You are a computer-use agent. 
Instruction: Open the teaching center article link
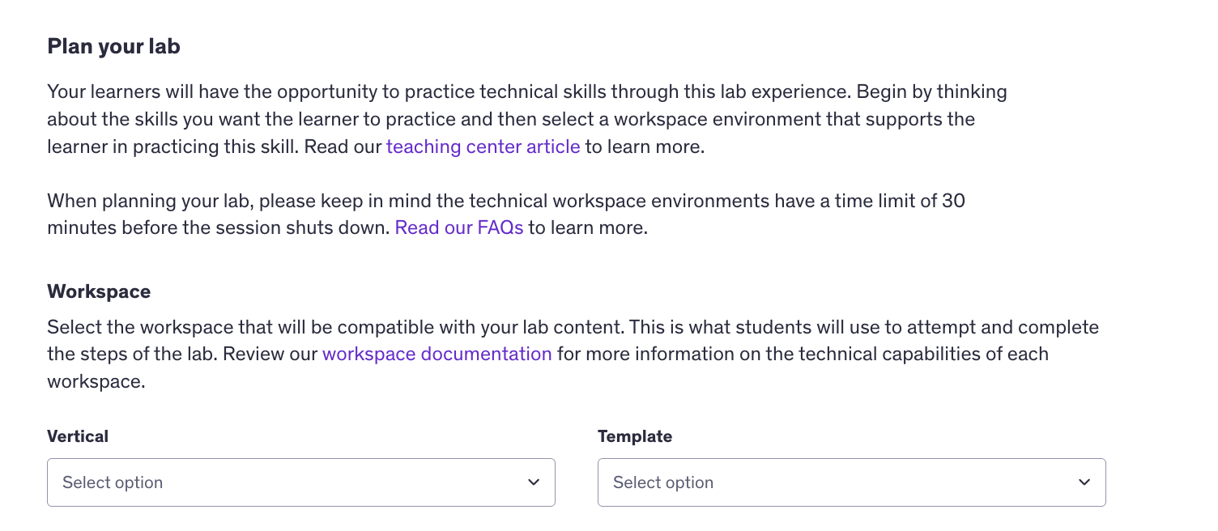click(483, 147)
